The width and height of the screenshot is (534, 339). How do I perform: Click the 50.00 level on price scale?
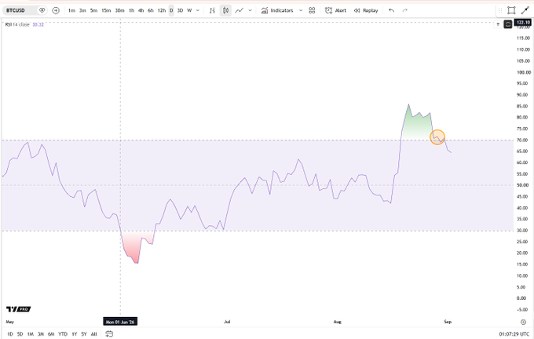click(523, 185)
